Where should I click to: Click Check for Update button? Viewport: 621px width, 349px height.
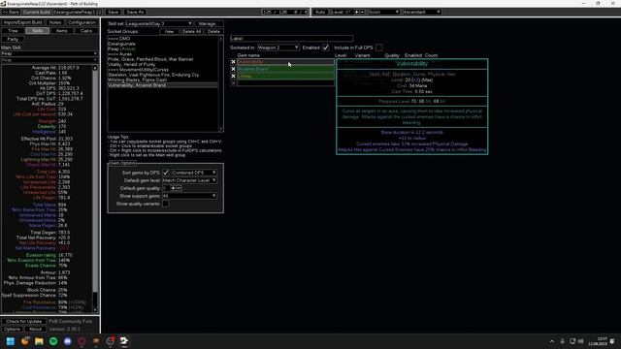point(23,321)
